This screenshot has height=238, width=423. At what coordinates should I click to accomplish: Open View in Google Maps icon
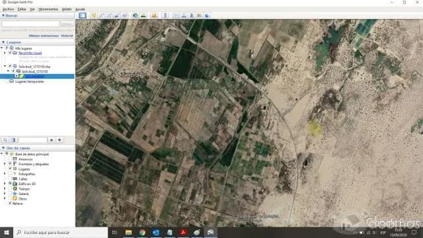(x=200, y=15)
